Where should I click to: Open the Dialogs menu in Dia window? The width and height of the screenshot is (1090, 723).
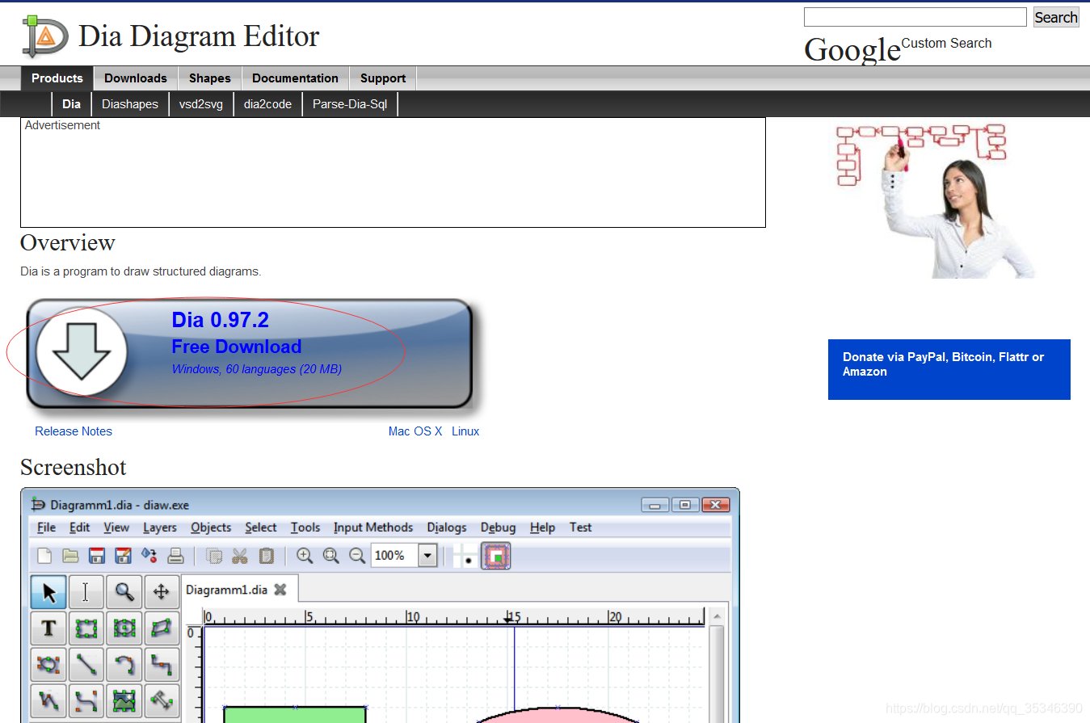(447, 528)
